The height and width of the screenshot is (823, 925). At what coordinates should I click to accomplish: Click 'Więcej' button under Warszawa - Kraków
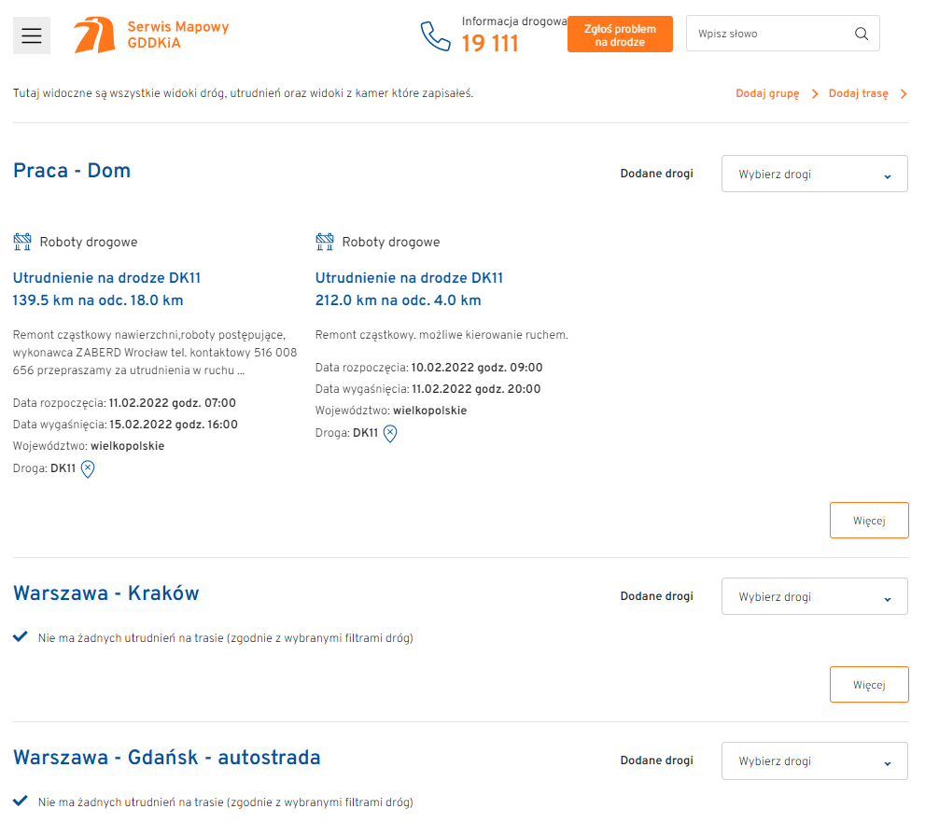tap(868, 685)
